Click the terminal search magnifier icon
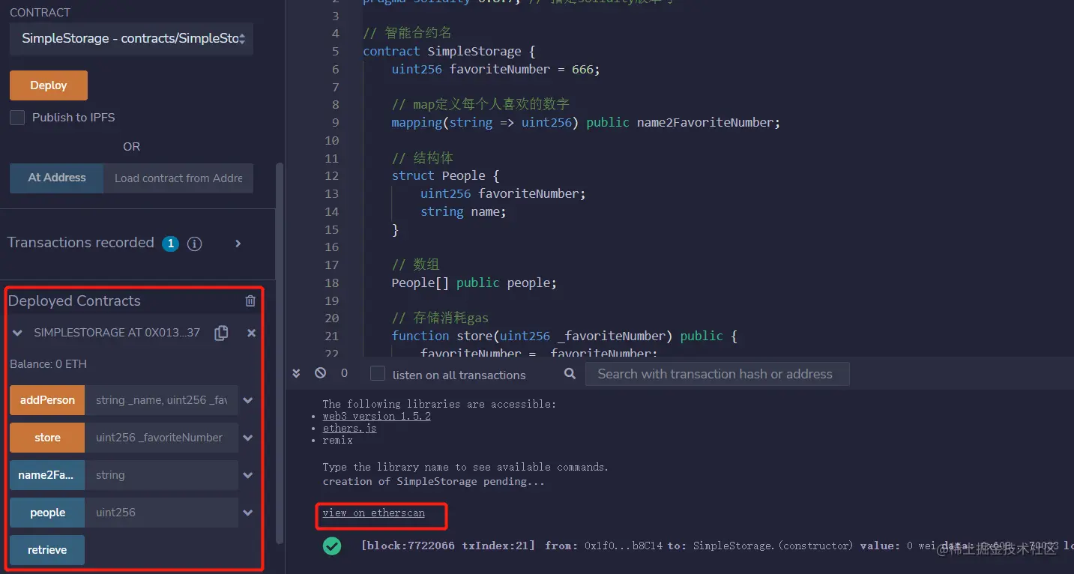This screenshot has height=574, width=1074. (570, 373)
